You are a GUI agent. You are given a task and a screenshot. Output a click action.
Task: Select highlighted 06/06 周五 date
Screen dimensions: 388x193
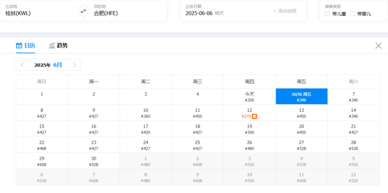(302, 97)
